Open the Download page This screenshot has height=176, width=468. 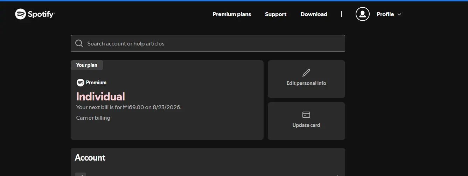click(314, 14)
